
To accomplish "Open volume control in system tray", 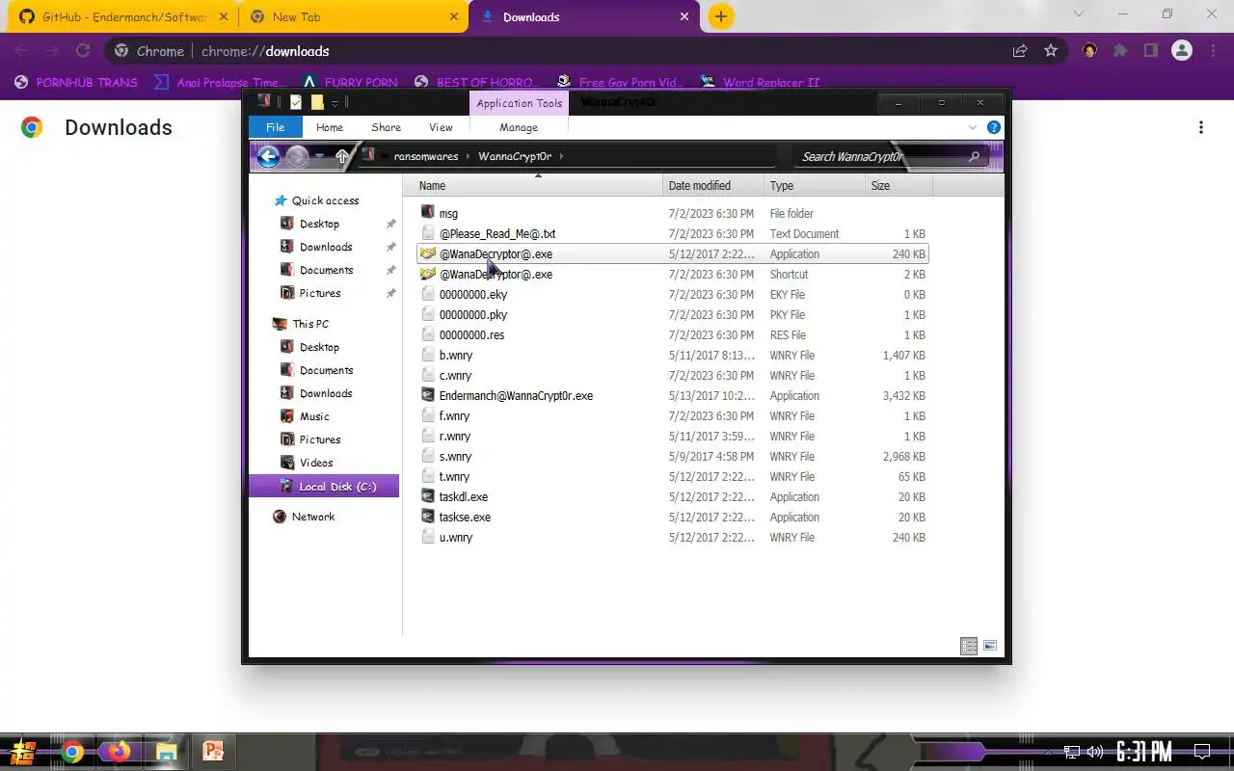I will click(x=1095, y=752).
